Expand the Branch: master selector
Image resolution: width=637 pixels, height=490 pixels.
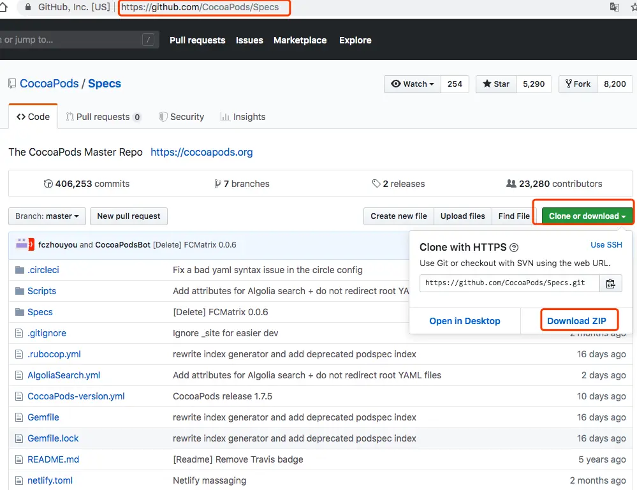pyautogui.click(x=47, y=216)
